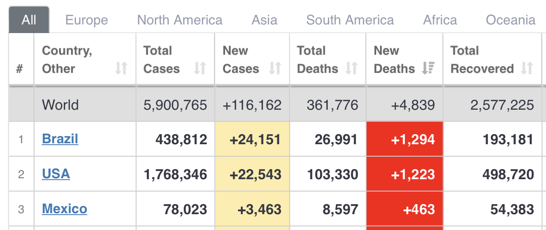This screenshot has height=230, width=546.
Task: Select Brazil total recovered 193,181
Action: click(508, 139)
